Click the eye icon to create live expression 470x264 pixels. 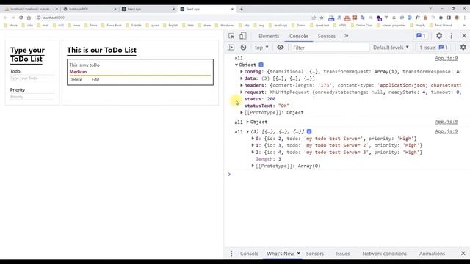click(281, 47)
